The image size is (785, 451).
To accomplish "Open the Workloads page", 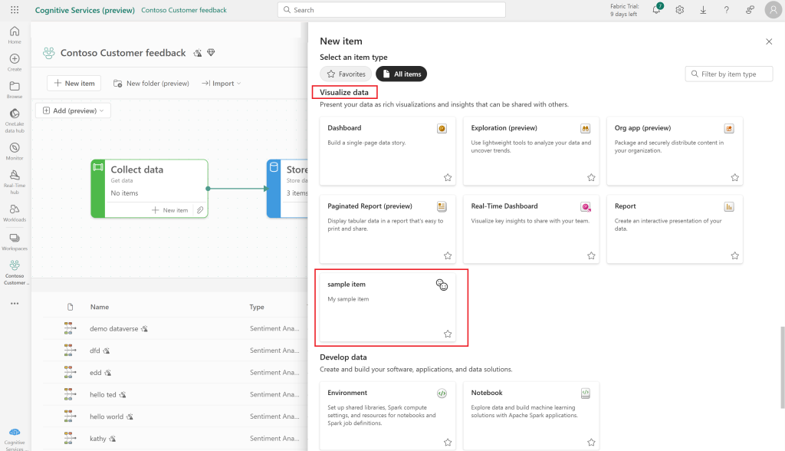I will [x=14, y=207].
